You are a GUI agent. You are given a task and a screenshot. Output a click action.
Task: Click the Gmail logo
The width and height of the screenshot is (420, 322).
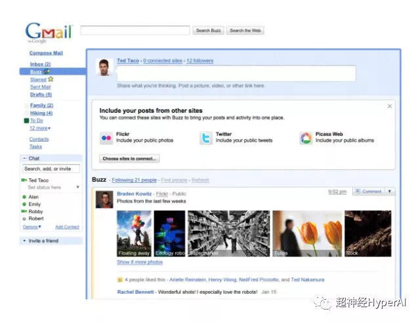pos(49,32)
